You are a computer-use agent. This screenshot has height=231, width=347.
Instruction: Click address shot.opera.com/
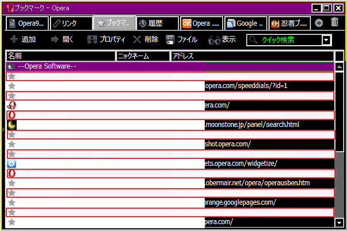click(x=228, y=144)
